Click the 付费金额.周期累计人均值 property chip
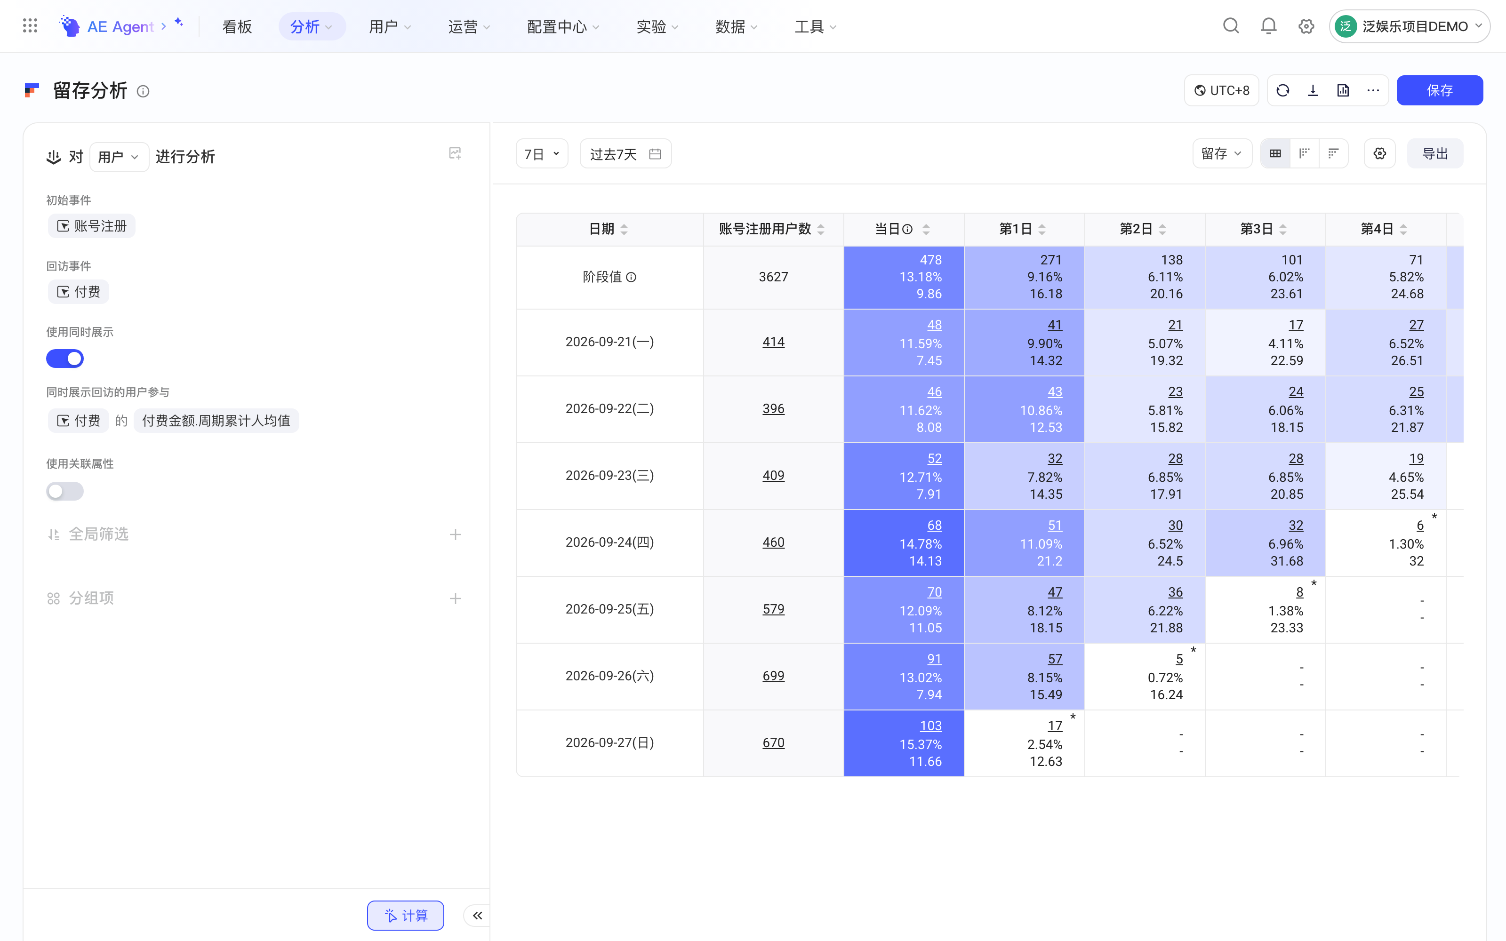1506x941 pixels. [x=216, y=421]
